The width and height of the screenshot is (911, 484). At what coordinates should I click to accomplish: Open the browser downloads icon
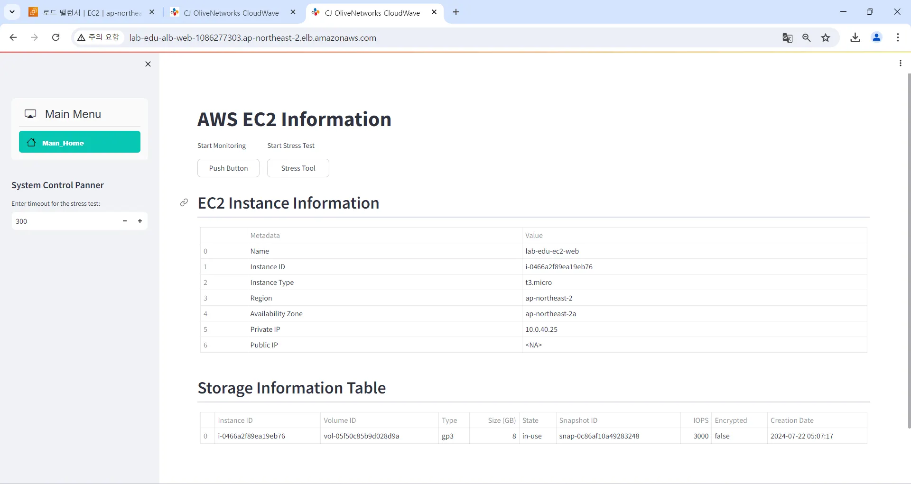point(855,37)
